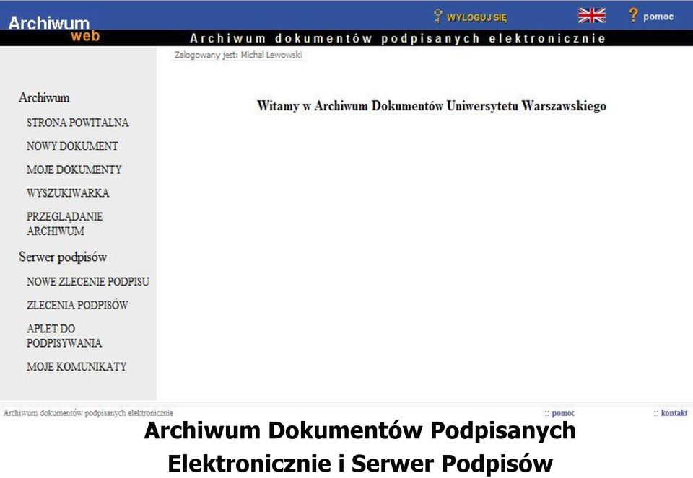Click the footer kontakt link
The width and height of the screenshot is (693, 478).
tap(674, 412)
